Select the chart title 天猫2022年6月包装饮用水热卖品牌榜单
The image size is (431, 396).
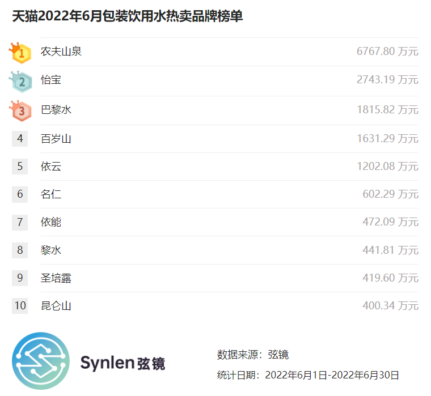127,16
